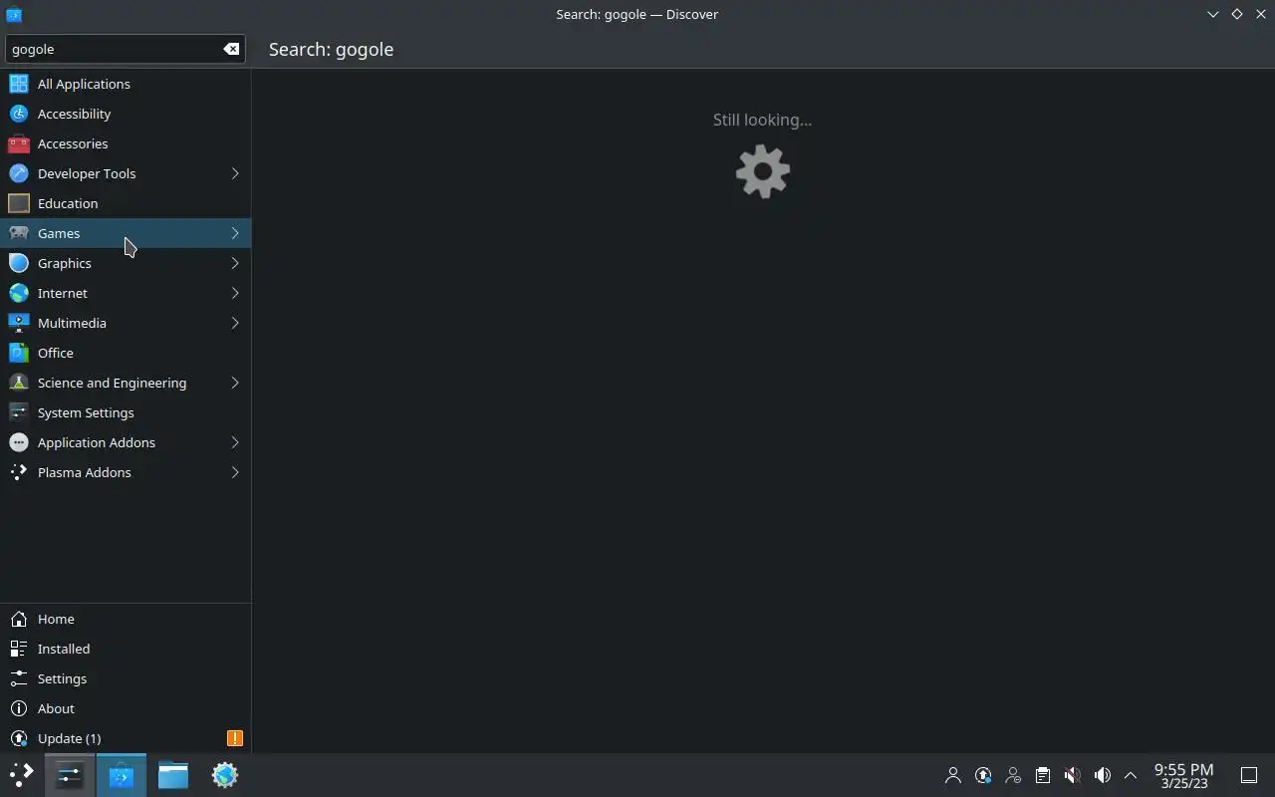
Task: Open the Dolphin file manager folder icon
Action: [173, 775]
